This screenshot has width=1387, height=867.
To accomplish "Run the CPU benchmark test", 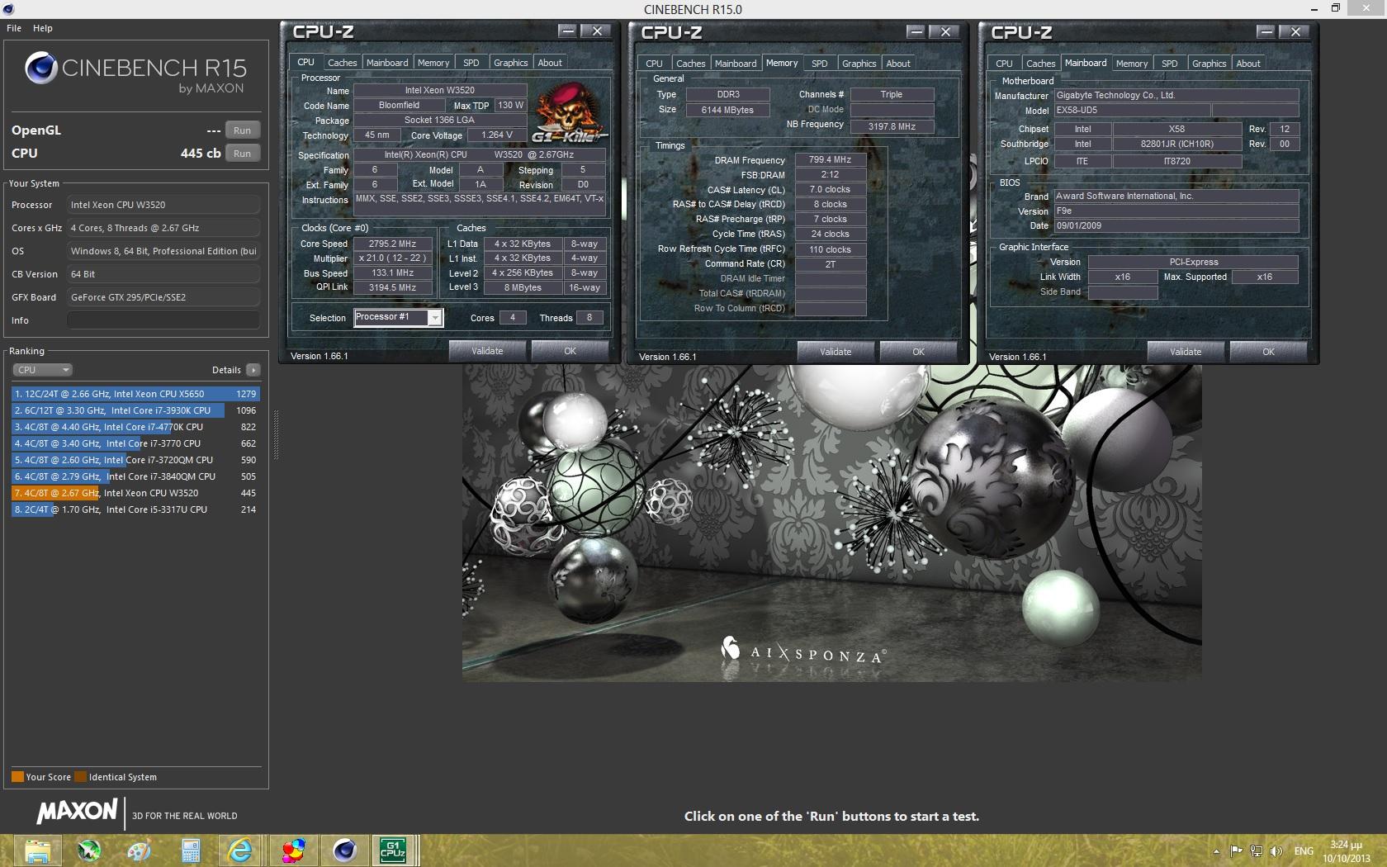I will [242, 154].
